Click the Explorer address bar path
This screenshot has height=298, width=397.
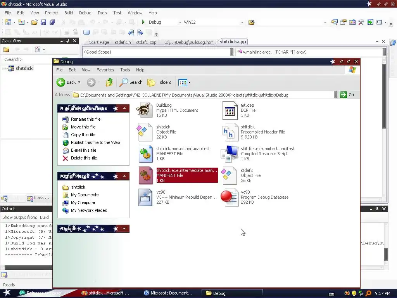point(202,95)
